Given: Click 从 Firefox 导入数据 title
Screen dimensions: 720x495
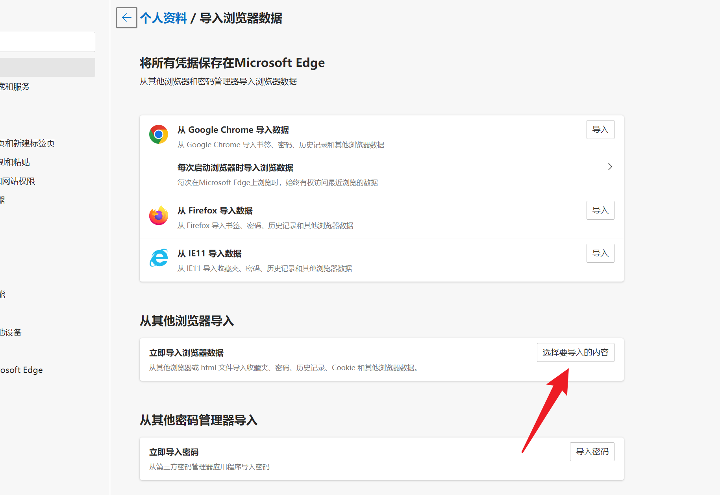Looking at the screenshot, I should pos(215,211).
